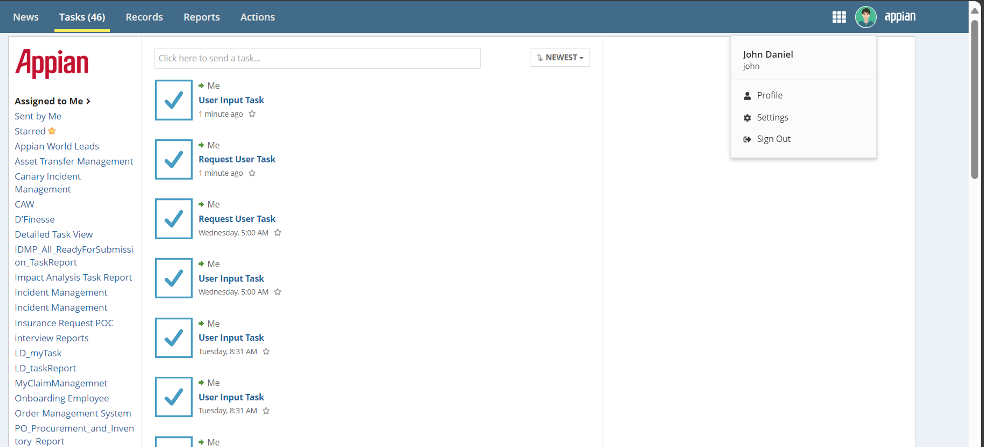Show Starred tasks filter

click(30, 131)
